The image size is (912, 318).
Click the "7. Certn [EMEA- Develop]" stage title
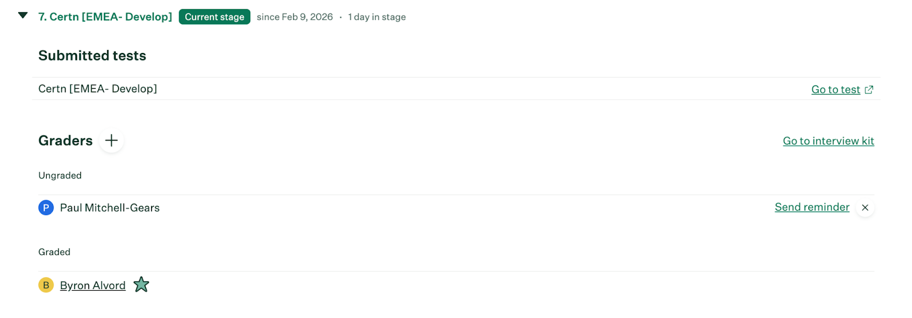(x=105, y=17)
